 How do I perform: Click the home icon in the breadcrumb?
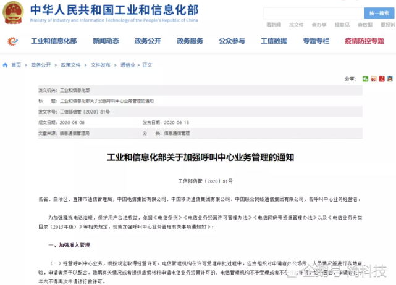pos(5,65)
